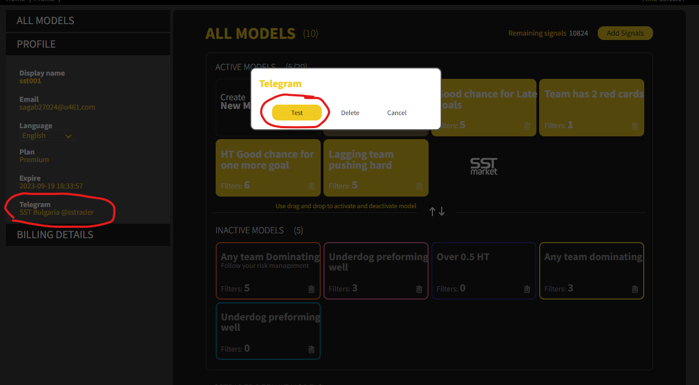Remove the Over 0.5 HT model via trash icon
699x385 pixels.
click(x=527, y=289)
